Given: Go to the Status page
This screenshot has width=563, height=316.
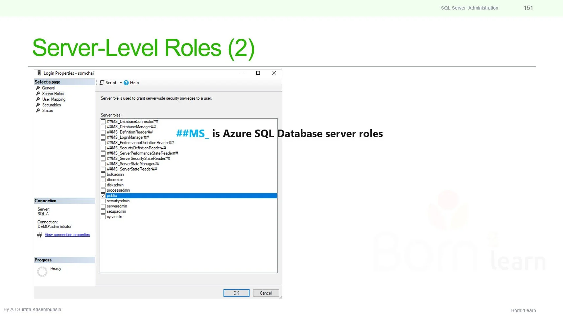Looking at the screenshot, I should click(47, 110).
